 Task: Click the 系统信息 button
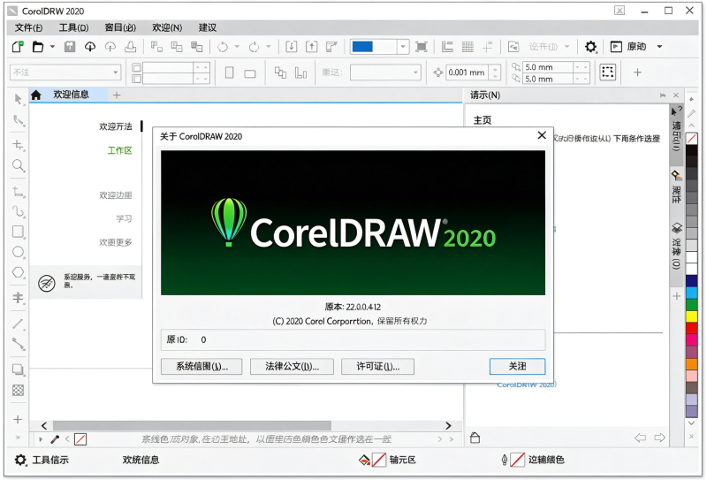pos(201,366)
